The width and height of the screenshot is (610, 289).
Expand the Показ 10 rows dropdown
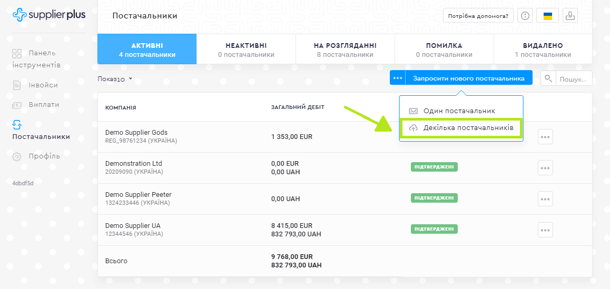tap(115, 79)
